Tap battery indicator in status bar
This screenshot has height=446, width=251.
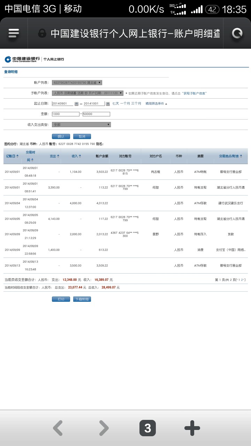212,9
